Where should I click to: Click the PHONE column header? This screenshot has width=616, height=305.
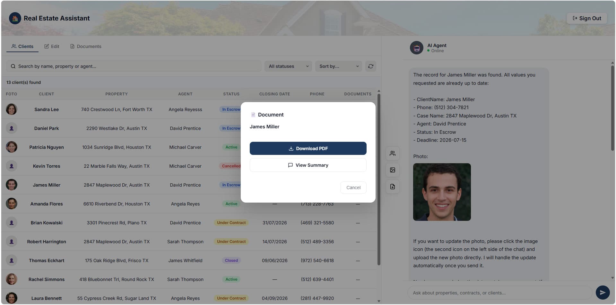coord(317,94)
